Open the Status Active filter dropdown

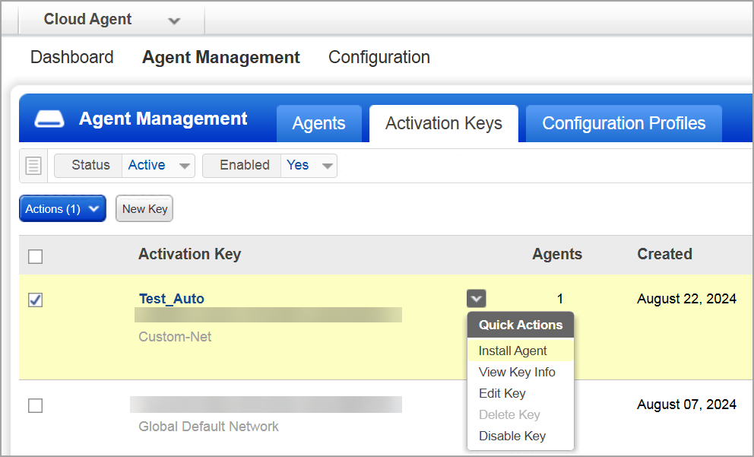[157, 165]
